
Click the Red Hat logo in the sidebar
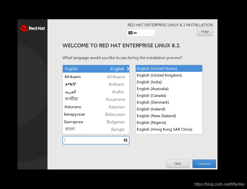[x=32, y=28]
